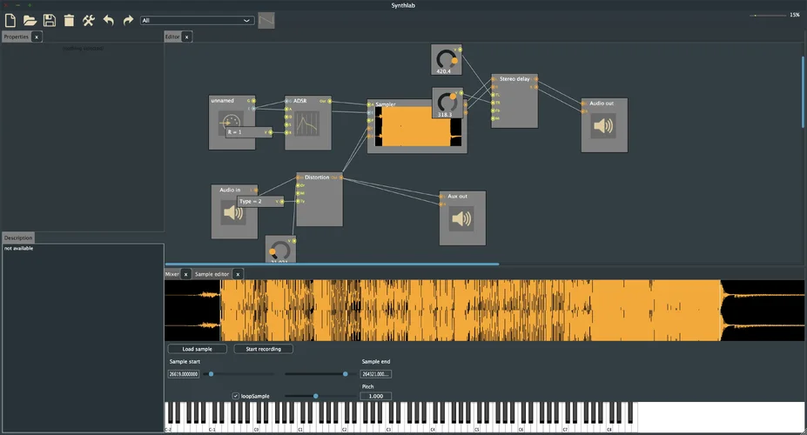Select the Distortion module
This screenshot has width=807, height=435.
(x=319, y=199)
